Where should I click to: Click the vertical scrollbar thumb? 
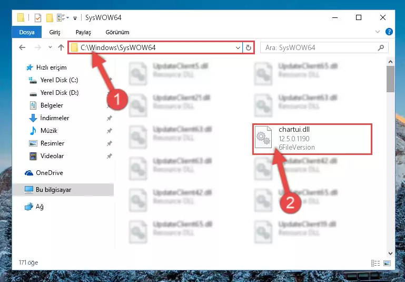[390, 79]
